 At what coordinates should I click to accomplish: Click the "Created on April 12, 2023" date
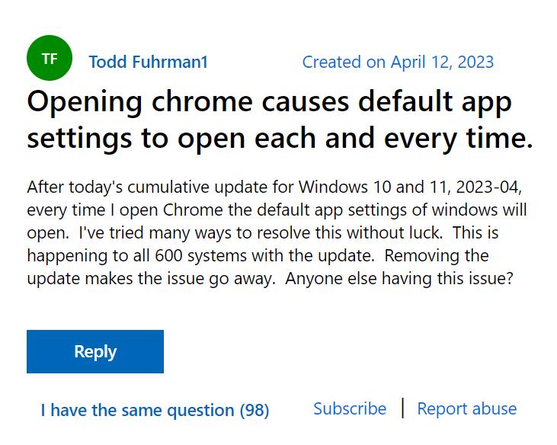click(398, 62)
